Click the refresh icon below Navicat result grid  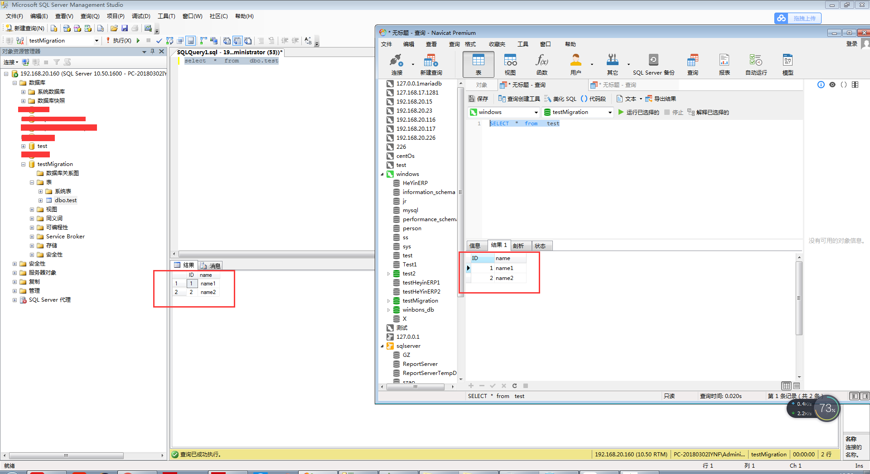pos(514,386)
